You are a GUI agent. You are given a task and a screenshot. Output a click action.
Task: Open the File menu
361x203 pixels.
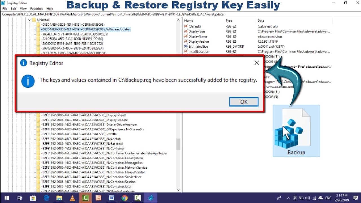[x=5, y=9]
